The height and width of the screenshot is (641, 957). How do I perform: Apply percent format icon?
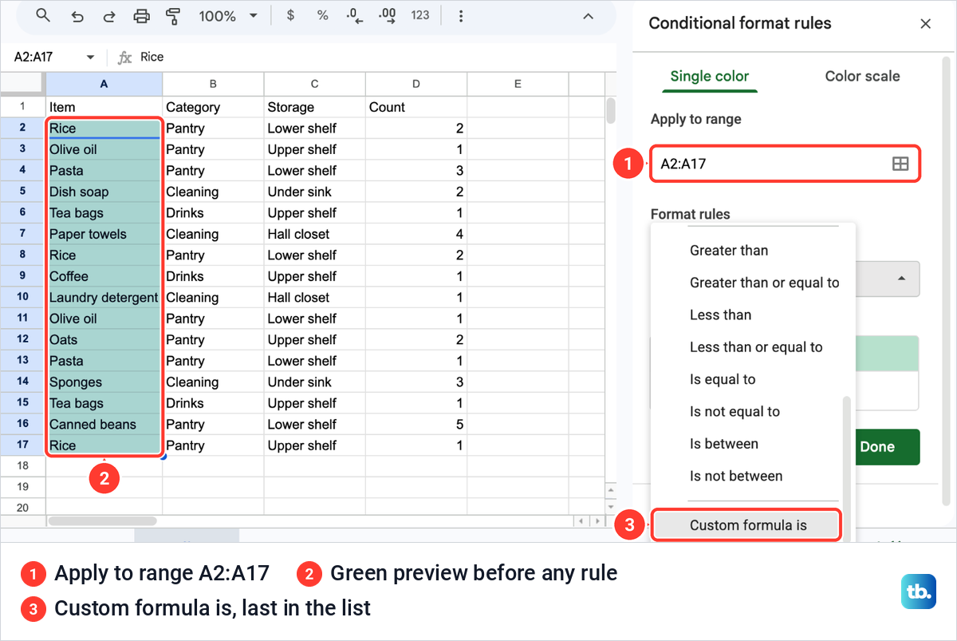point(322,15)
